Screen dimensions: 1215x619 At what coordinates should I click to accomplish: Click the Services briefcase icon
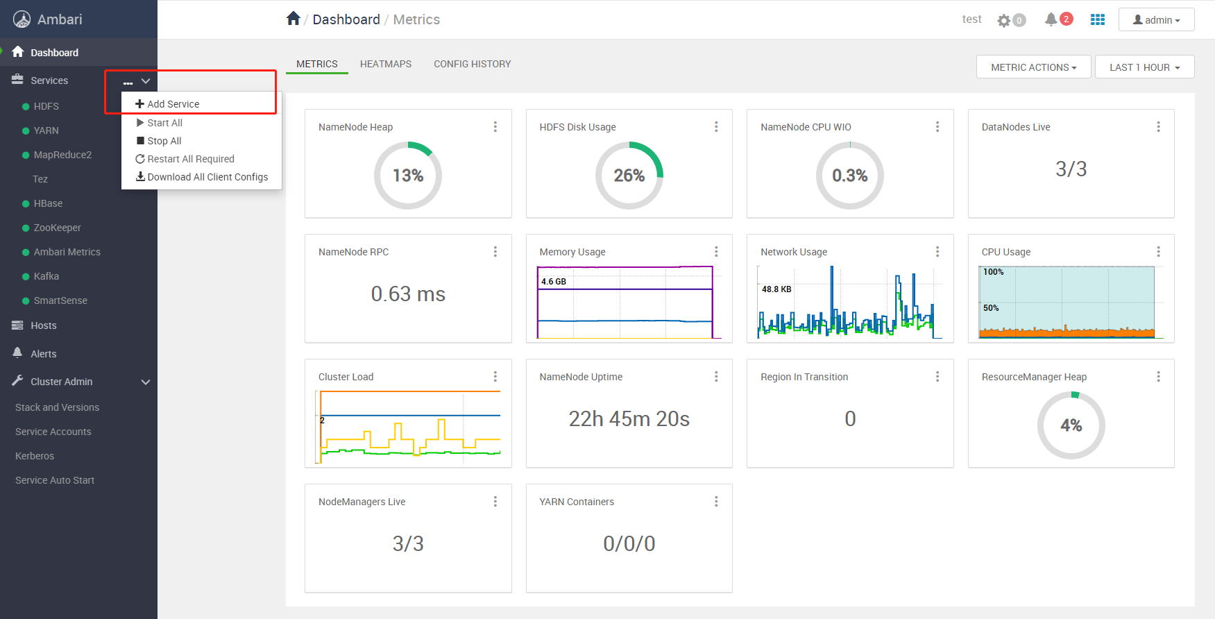click(17, 80)
